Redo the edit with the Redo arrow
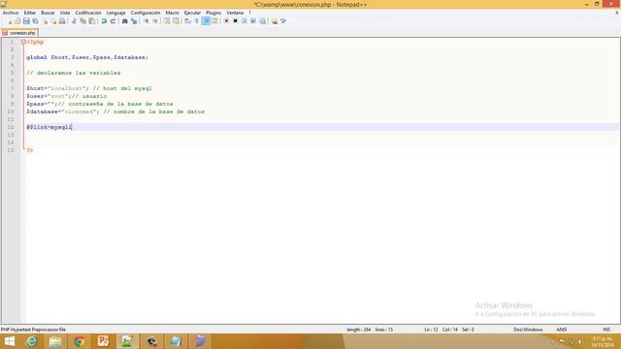621x349 pixels. (x=113, y=21)
